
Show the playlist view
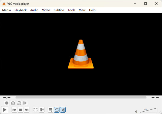(x=50, y=110)
